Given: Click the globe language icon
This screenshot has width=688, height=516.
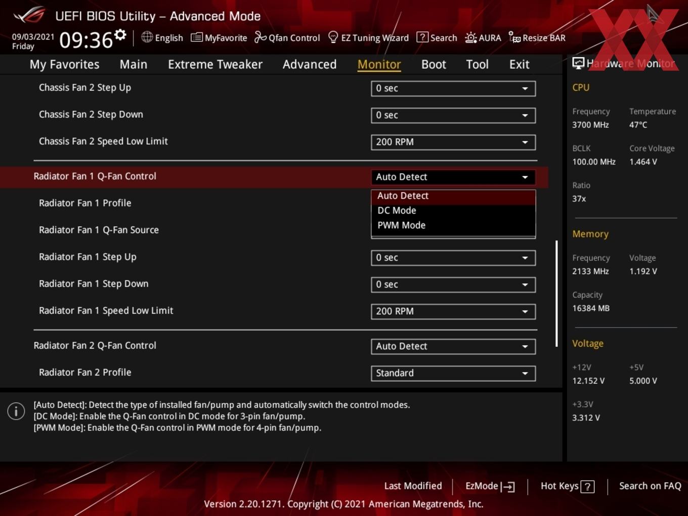Looking at the screenshot, I should 147,37.
